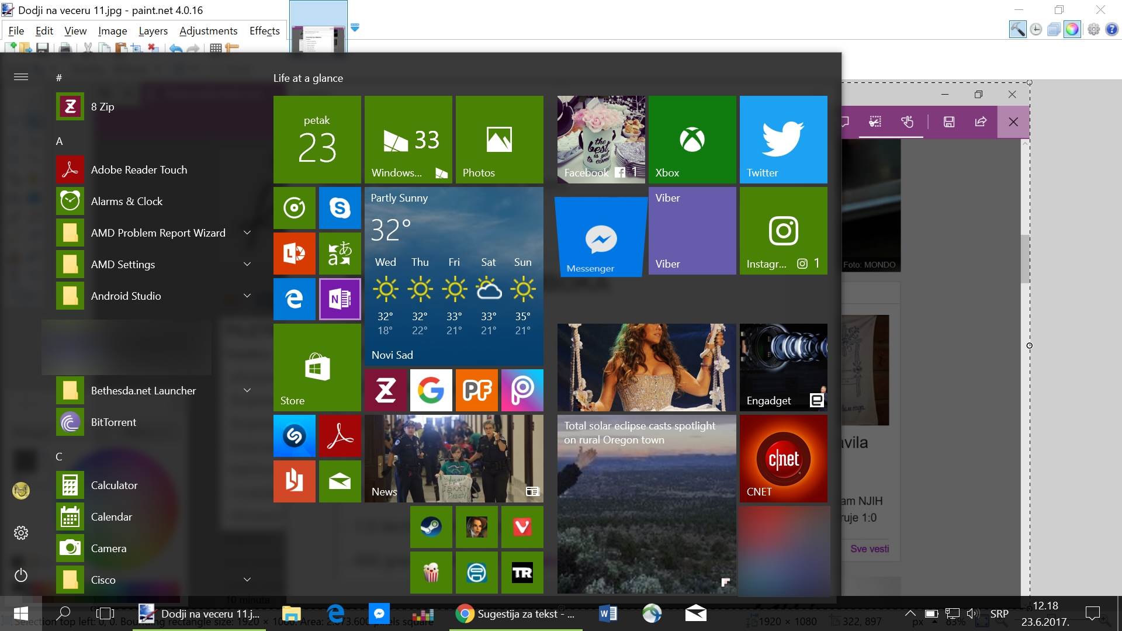The image size is (1122, 631).
Task: Open the Twitter tile
Action: point(783,139)
